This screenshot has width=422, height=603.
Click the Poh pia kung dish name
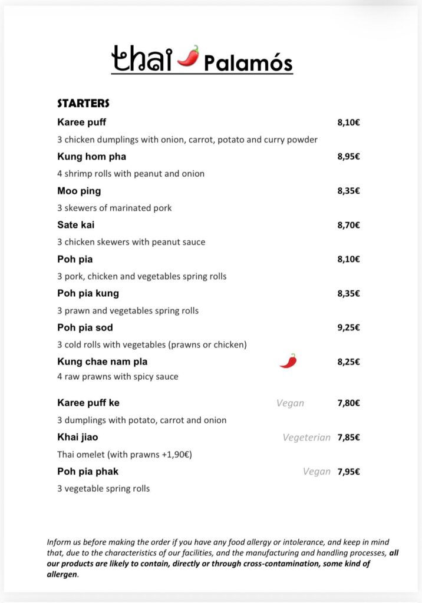click(x=88, y=293)
